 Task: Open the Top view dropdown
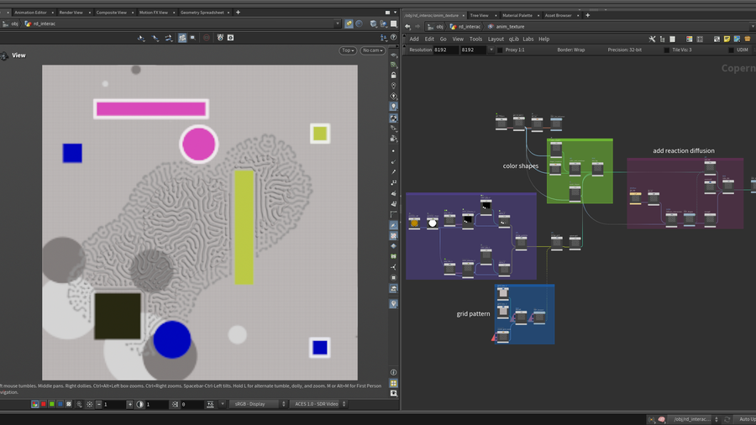[x=349, y=50]
